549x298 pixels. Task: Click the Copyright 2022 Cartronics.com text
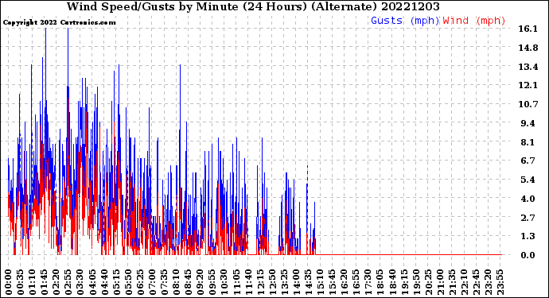59,23
